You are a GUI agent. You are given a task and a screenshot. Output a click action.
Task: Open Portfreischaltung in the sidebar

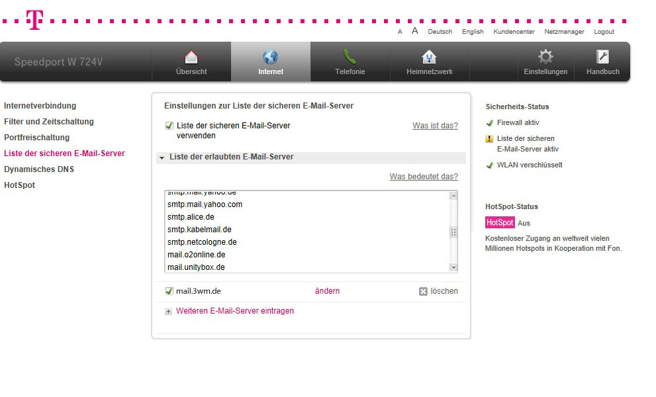click(37, 138)
